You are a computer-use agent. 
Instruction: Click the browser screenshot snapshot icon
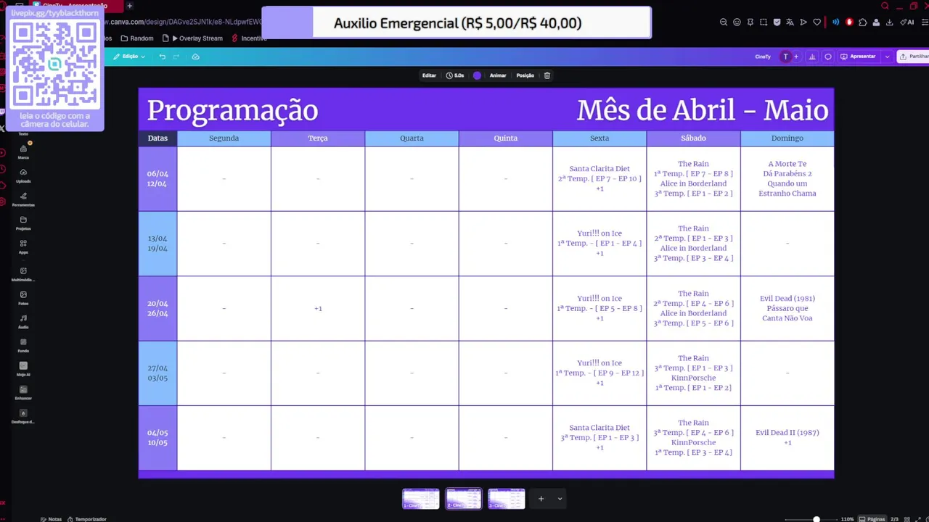coord(764,22)
